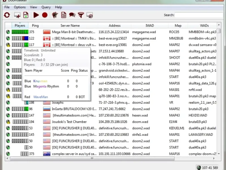Open the IRC chat bubbles icon
226x170 pixels.
(72, 15)
